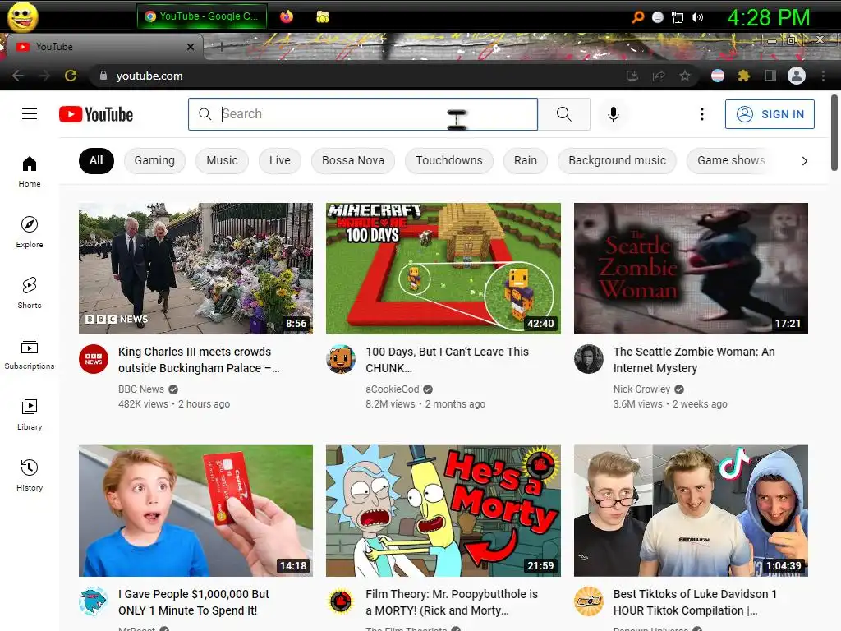Click King Charles III meets crowds title
841x631 pixels.
coord(199,360)
